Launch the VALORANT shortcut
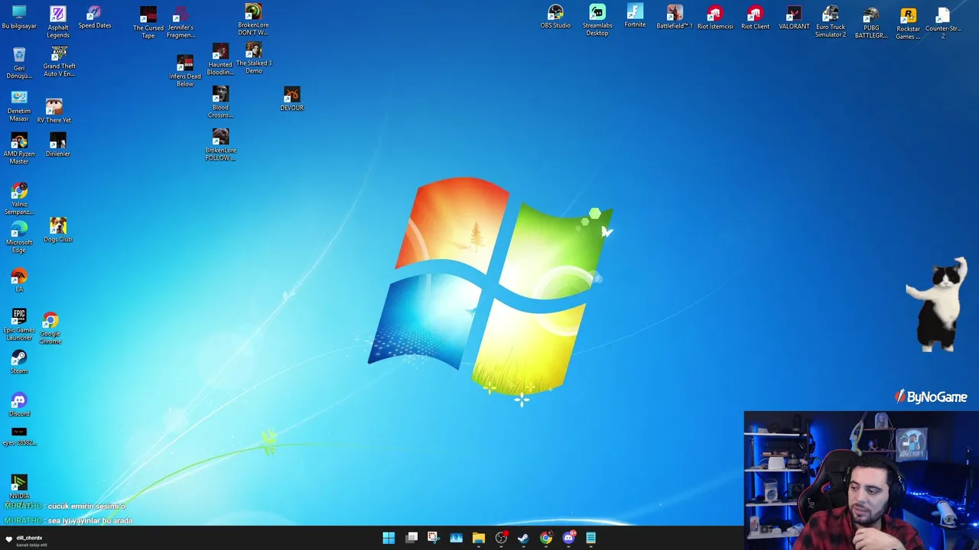The width and height of the screenshot is (979, 550). pos(794,18)
